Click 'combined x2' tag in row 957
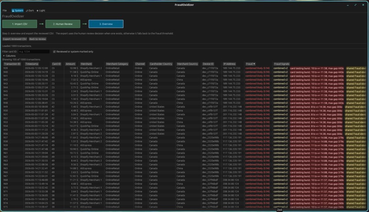The height and width of the screenshot is (212, 369). click(x=281, y=138)
